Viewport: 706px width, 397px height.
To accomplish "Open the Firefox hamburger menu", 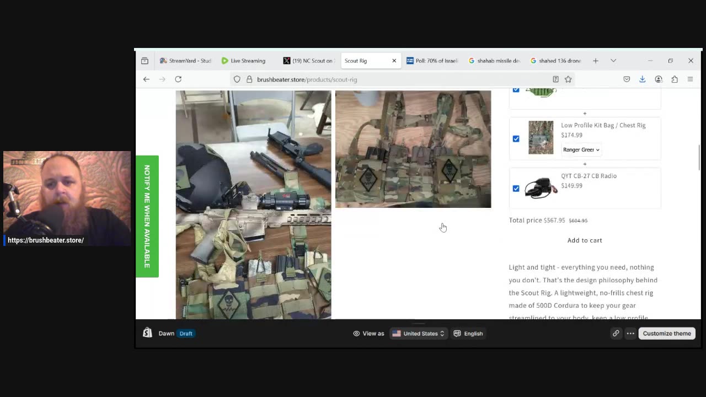I will tap(690, 79).
